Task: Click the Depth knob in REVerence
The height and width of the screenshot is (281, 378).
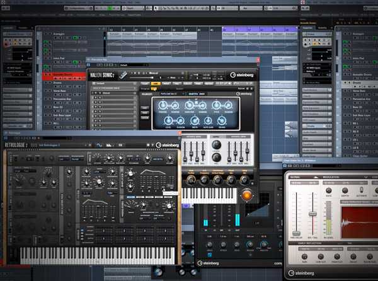Action: coord(345,190)
